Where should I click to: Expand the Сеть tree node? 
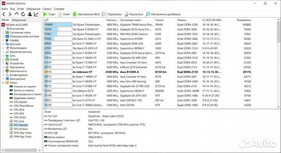pos(3,56)
